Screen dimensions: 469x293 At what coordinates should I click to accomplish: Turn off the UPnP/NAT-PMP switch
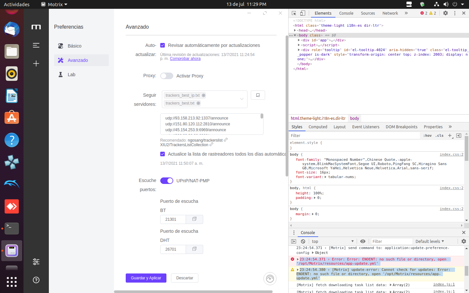pos(167,181)
